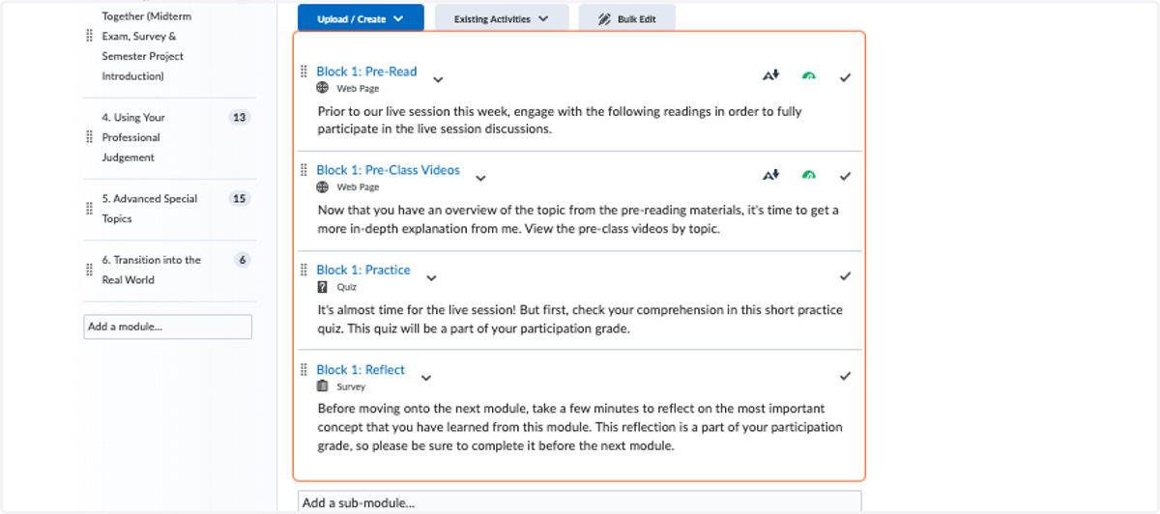The height and width of the screenshot is (514, 1160).
Task: Click accessibility text icon on Pre-Read row
Action: coord(770,75)
